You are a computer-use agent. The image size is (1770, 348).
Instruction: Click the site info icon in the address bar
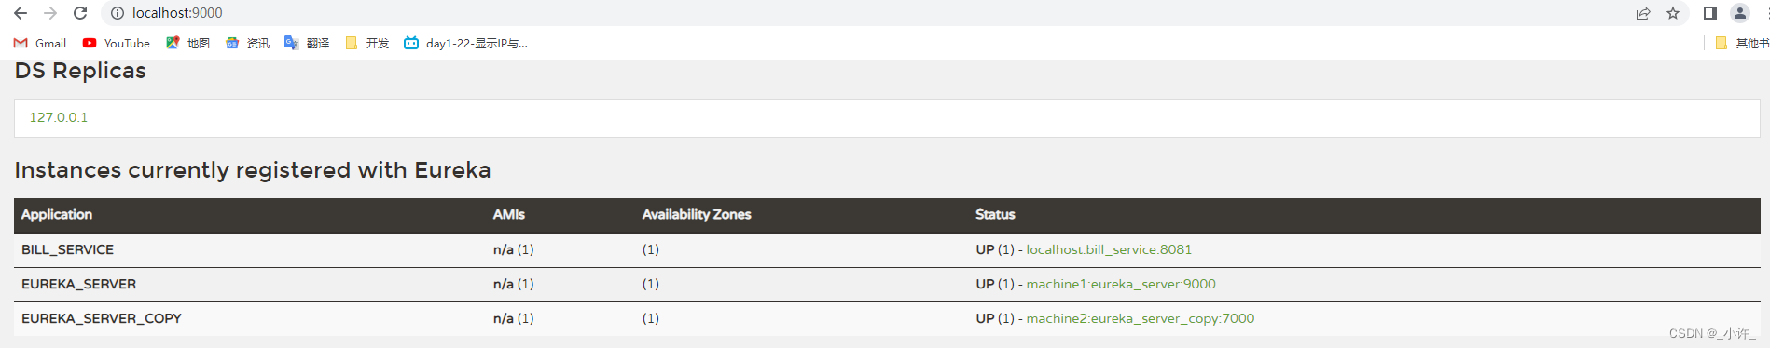(x=118, y=13)
